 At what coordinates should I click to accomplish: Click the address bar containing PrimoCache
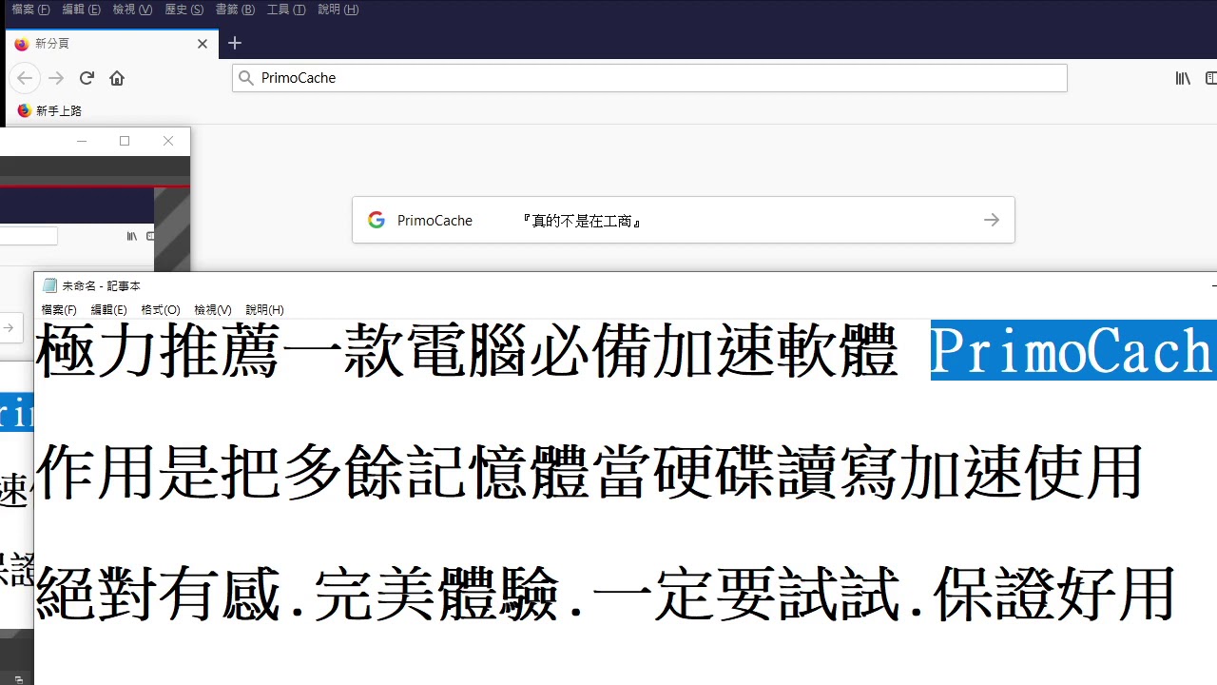coord(649,78)
